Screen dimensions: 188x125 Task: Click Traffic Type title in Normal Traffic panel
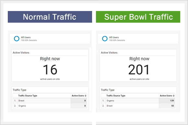pos(19,90)
